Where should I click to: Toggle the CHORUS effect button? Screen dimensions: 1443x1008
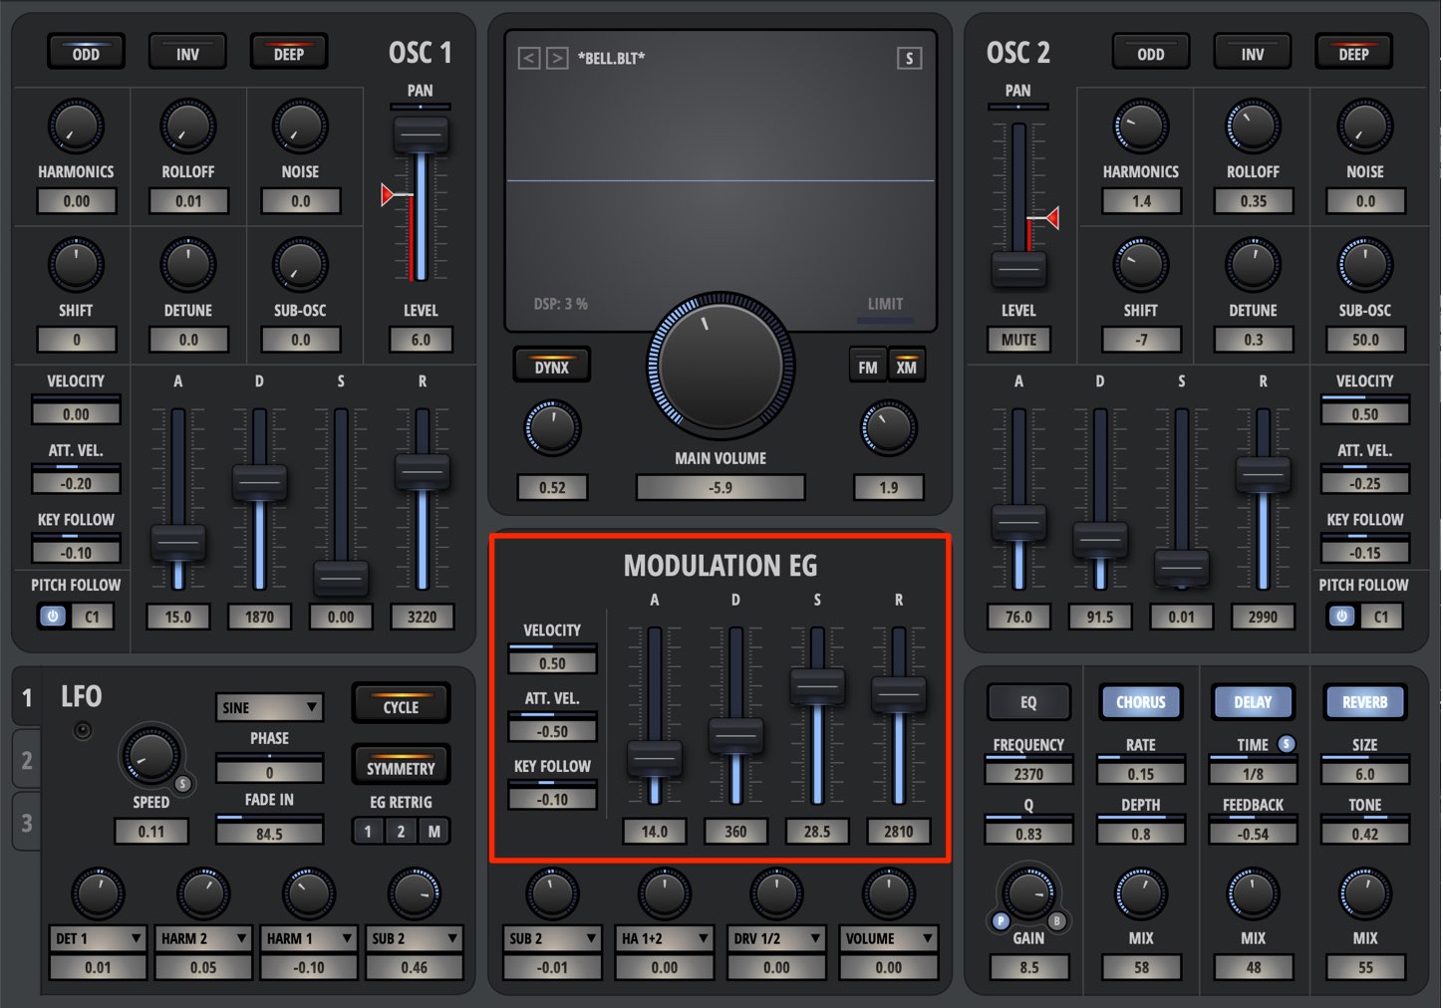(1140, 702)
